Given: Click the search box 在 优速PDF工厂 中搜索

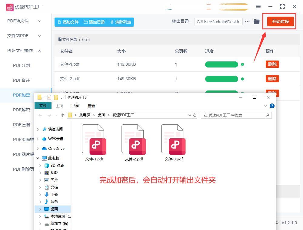Looking at the screenshot, I should (236, 115).
